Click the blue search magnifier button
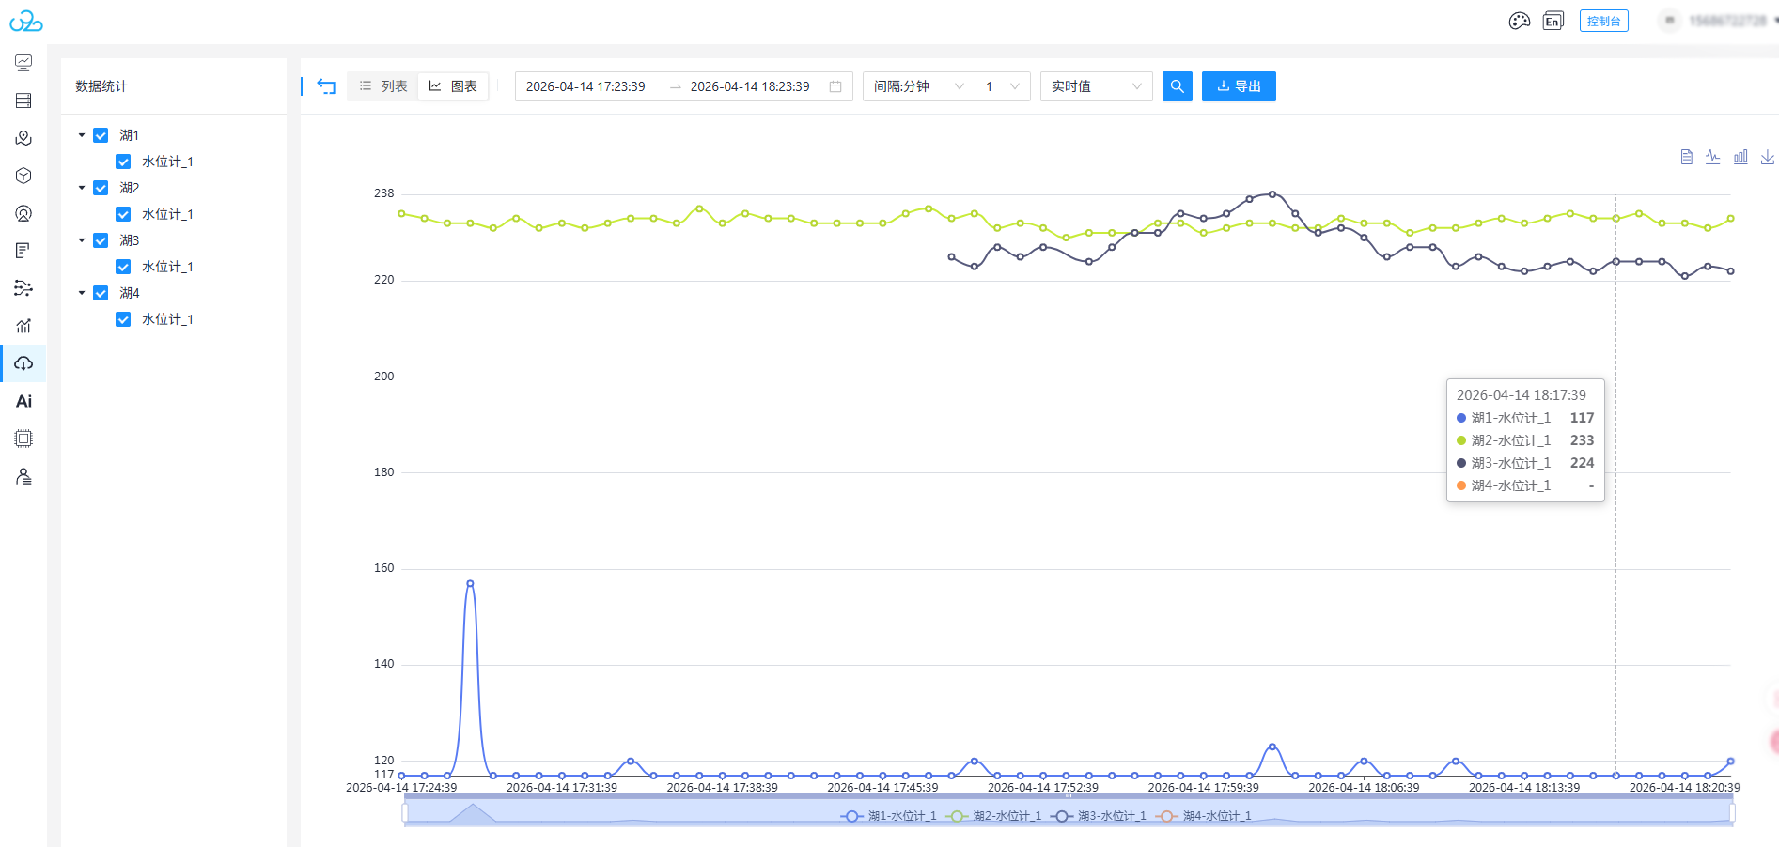The width and height of the screenshot is (1779, 847). click(x=1177, y=86)
